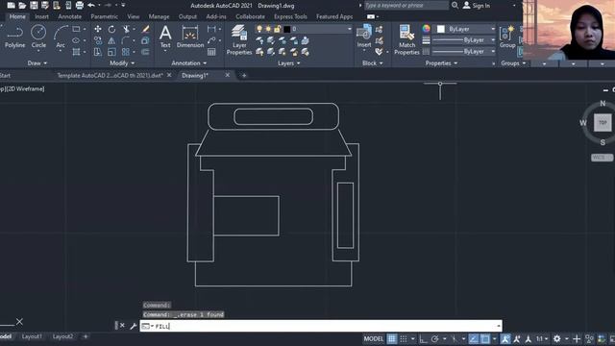615x346 pixels.
Task: Expand the Layers panel
Action: point(289,63)
